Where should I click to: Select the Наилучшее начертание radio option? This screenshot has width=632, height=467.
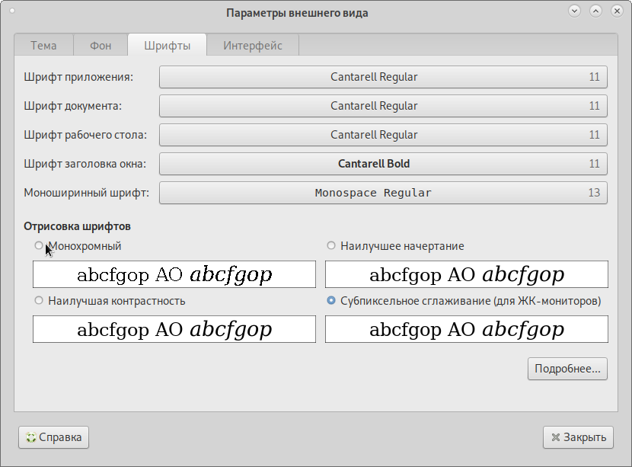click(x=331, y=246)
